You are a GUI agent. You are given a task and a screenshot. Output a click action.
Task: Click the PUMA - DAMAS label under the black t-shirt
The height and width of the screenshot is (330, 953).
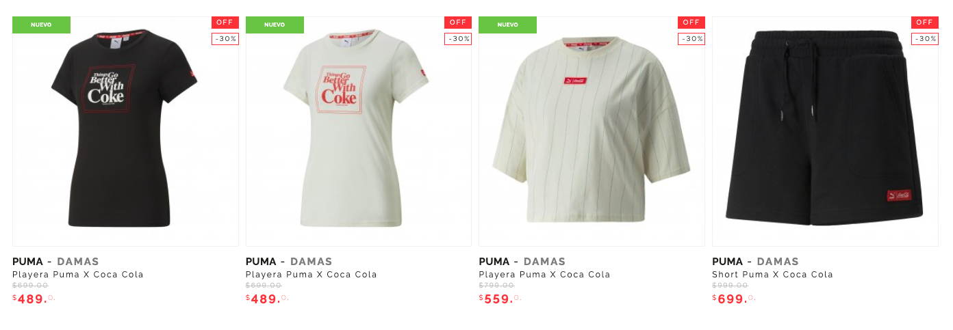55,262
